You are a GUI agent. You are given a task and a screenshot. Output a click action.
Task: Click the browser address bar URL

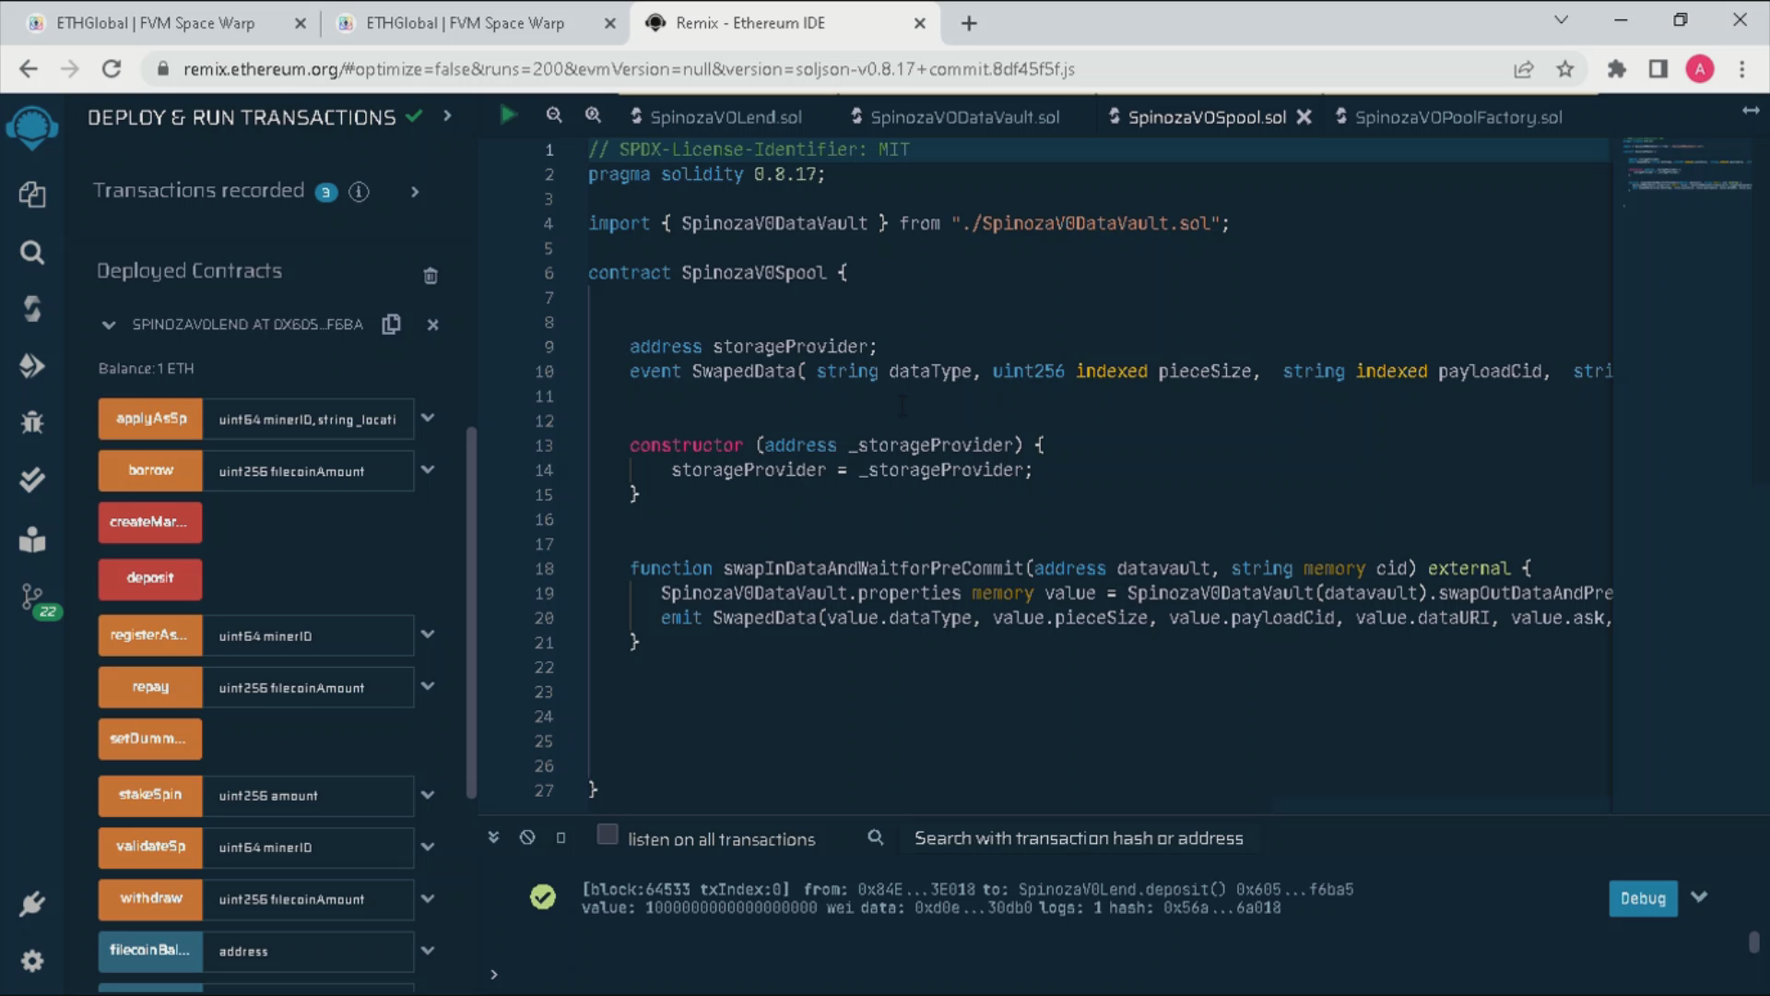click(629, 69)
